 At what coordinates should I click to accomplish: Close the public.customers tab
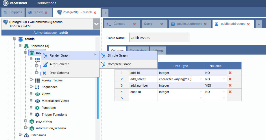point(205,24)
